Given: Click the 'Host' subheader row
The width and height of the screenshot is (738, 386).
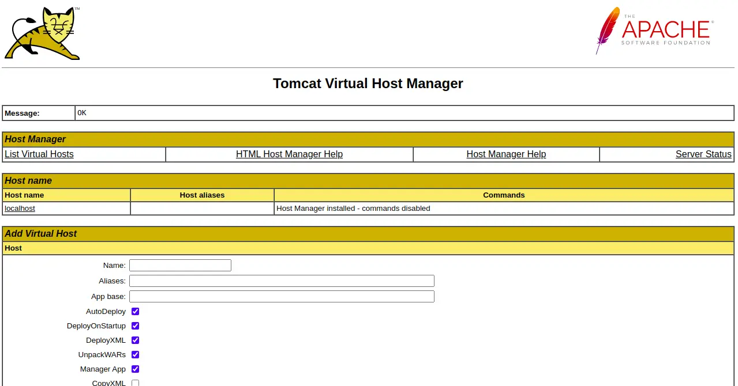Looking at the screenshot, I should click(368, 248).
